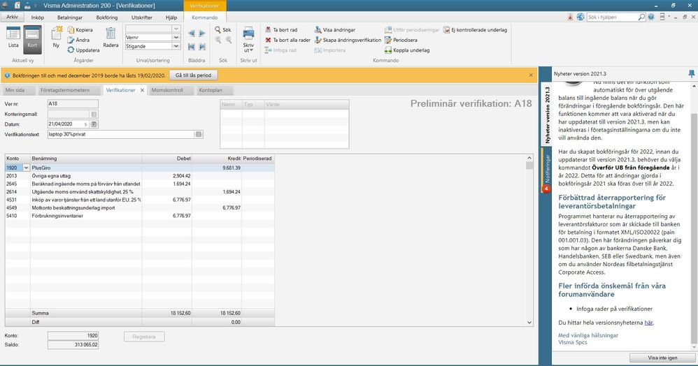The image size is (698, 366).
Task: Open the Vernr sorting field dropdown
Action: click(176, 37)
